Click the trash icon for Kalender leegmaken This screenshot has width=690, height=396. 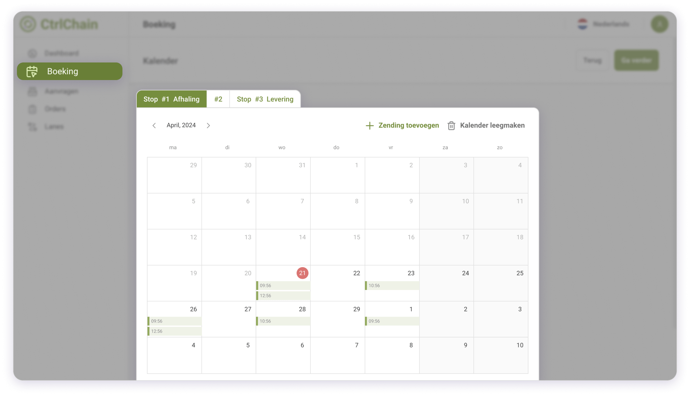coord(451,126)
